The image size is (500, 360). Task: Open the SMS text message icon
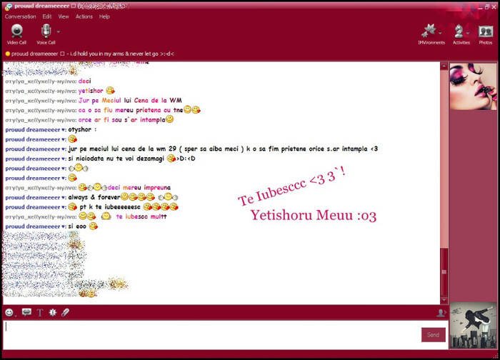point(26,313)
